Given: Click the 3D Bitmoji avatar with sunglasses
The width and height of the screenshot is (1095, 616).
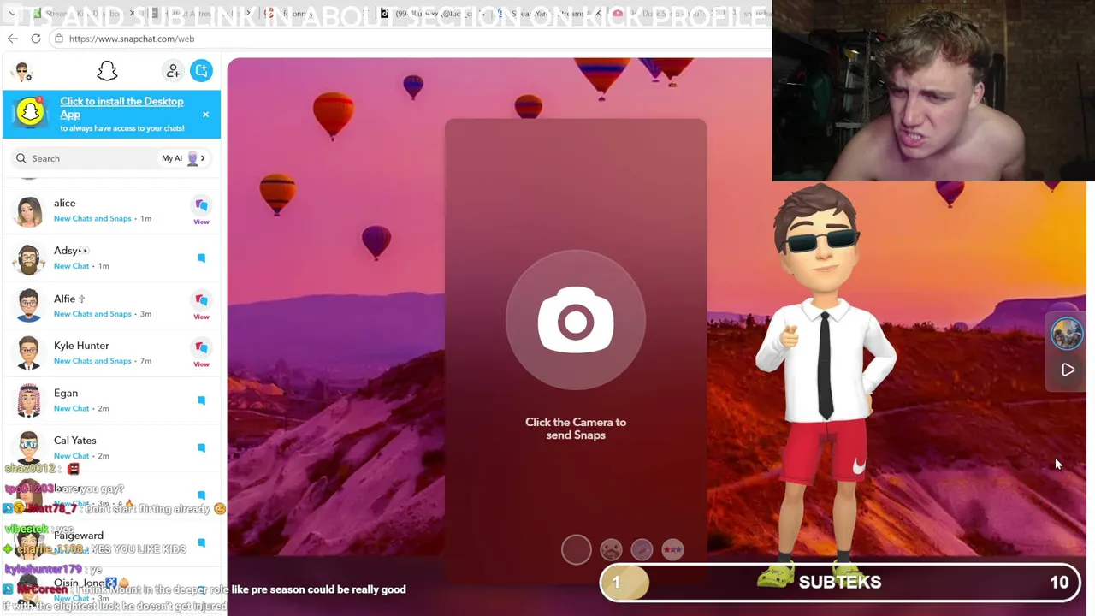Looking at the screenshot, I should coord(824,385).
